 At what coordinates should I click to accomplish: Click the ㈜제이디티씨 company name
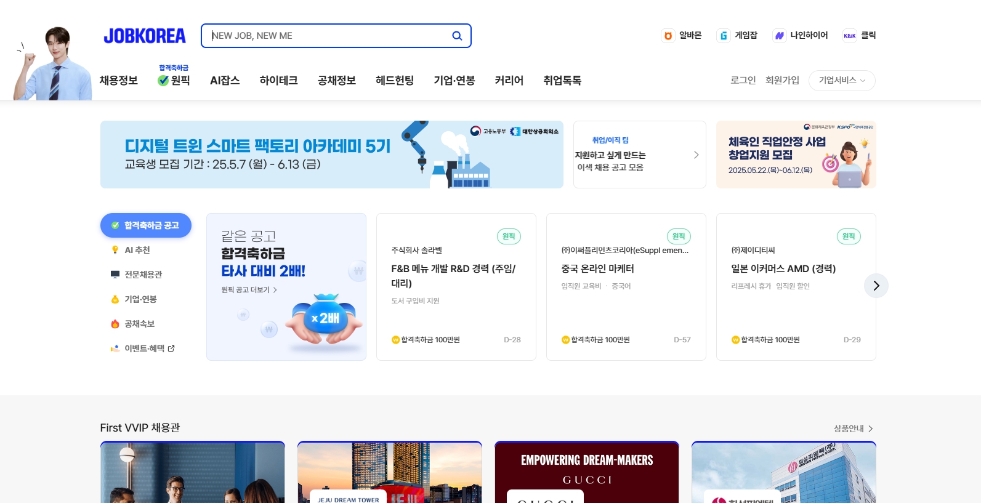(753, 251)
